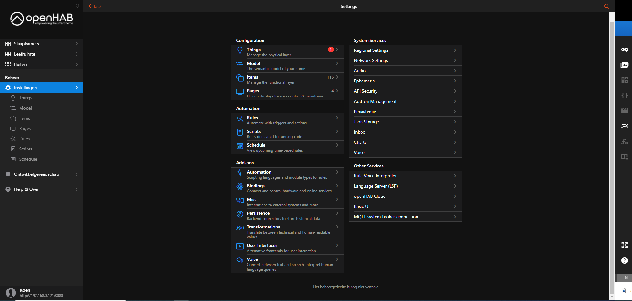Click Items count 115
This screenshot has width=632, height=301.
pos(330,77)
